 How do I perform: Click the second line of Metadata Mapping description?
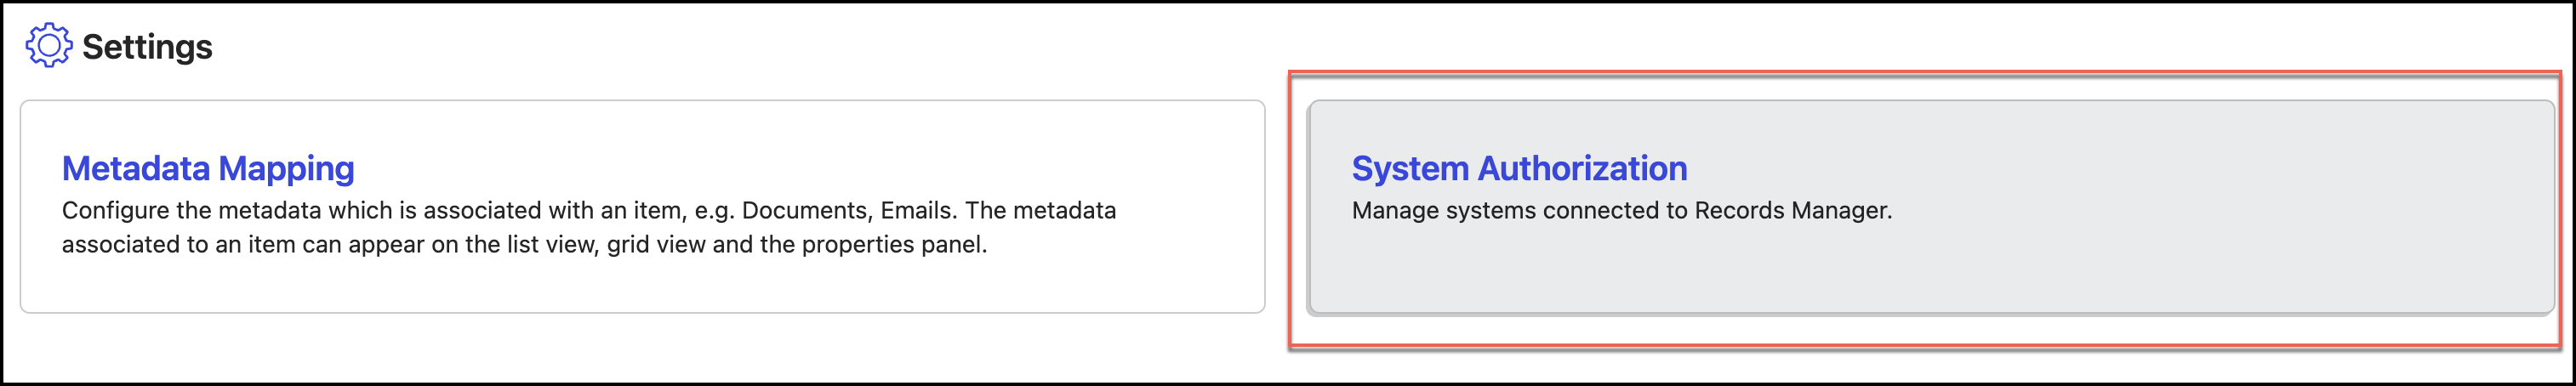[524, 245]
